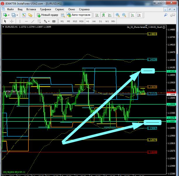Select the trendline drawing tool
Screen dimensions: 179x176
pyautogui.click(x=33, y=21)
